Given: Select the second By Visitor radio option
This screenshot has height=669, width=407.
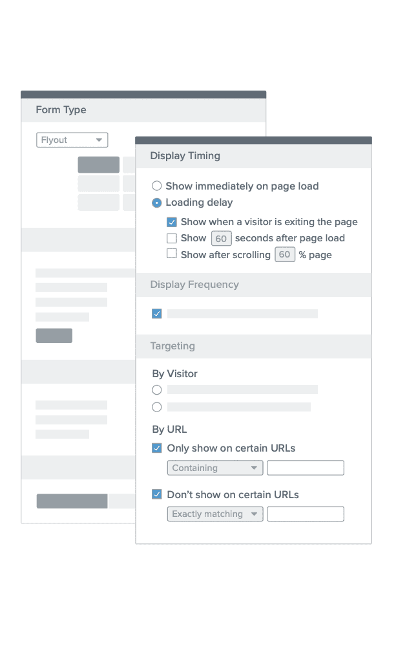Looking at the screenshot, I should click(x=156, y=406).
